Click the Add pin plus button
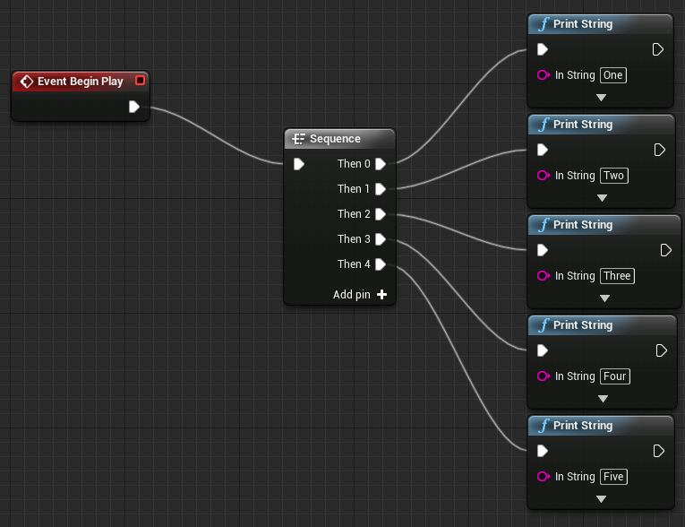The width and height of the screenshot is (685, 527). coord(381,294)
